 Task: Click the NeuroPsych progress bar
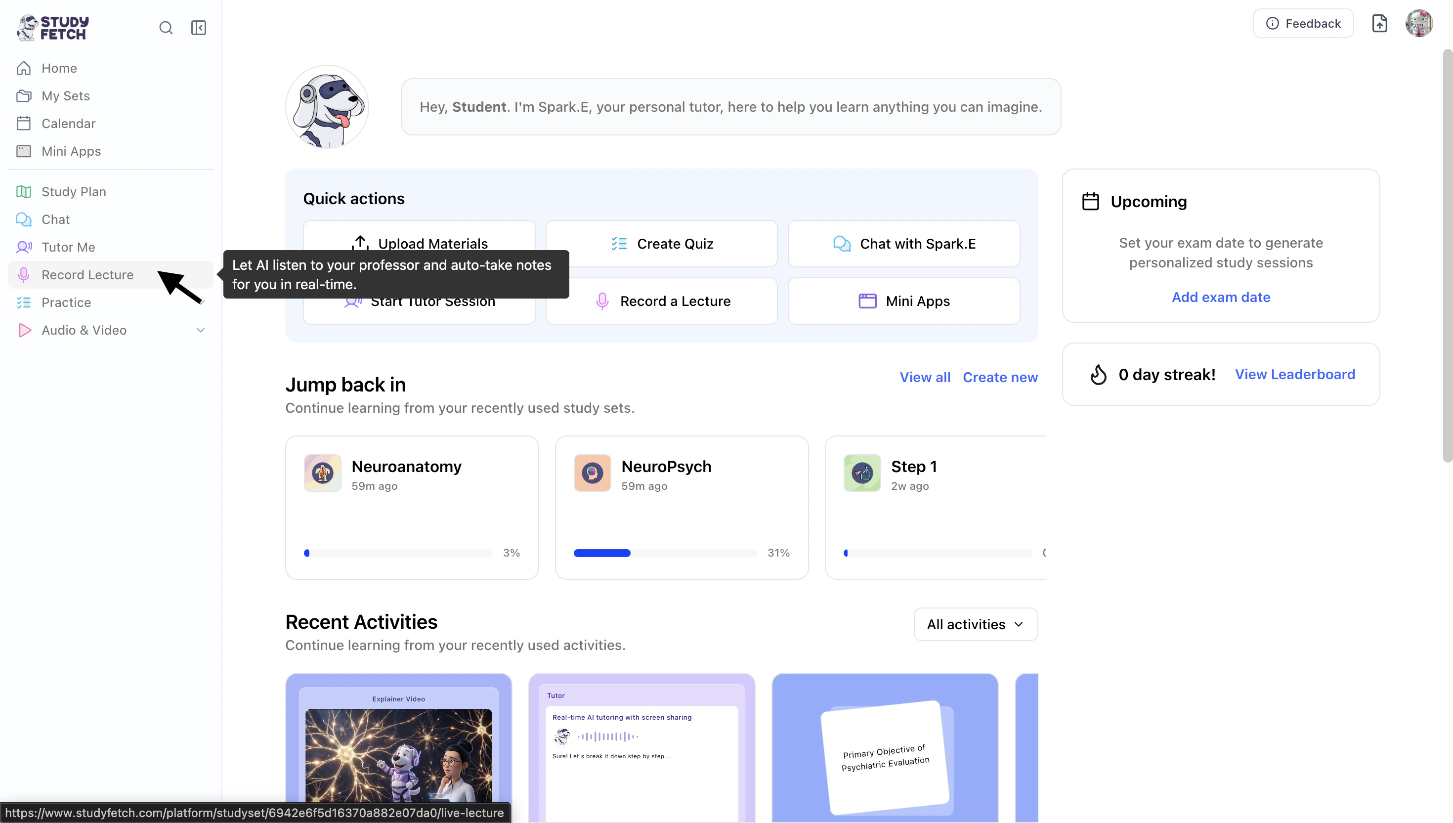point(665,553)
